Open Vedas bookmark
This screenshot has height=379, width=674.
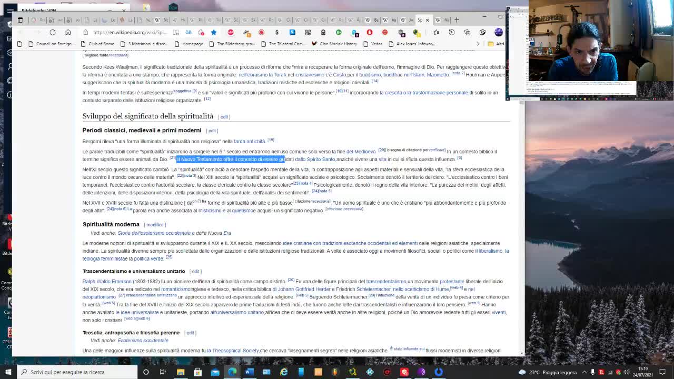[x=372, y=44]
